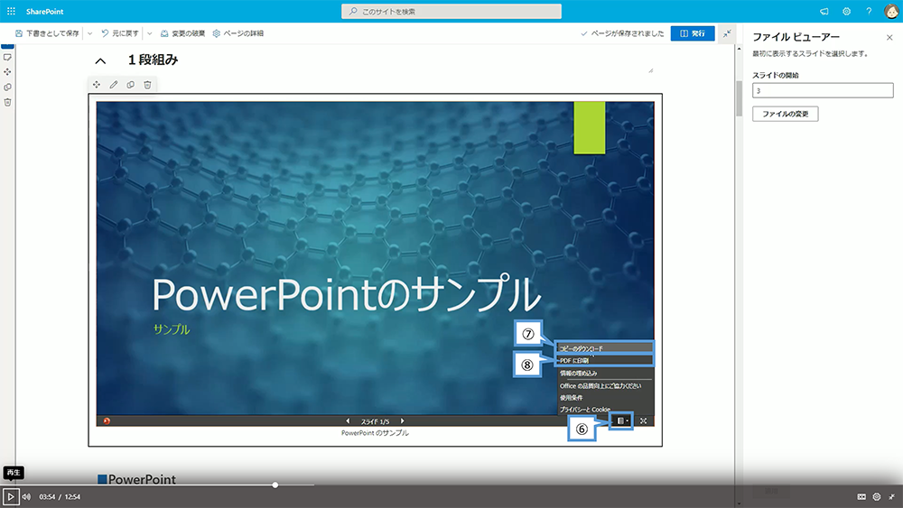Go to previous slide arrow
Viewport: 903px width, 508px height.
tap(348, 420)
